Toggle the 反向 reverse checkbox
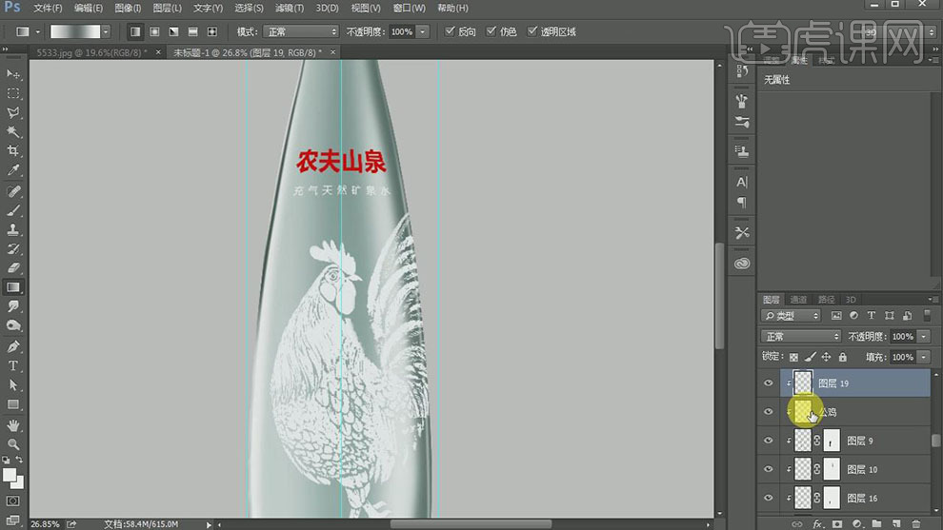Viewport: 943px width, 530px height. (x=450, y=31)
